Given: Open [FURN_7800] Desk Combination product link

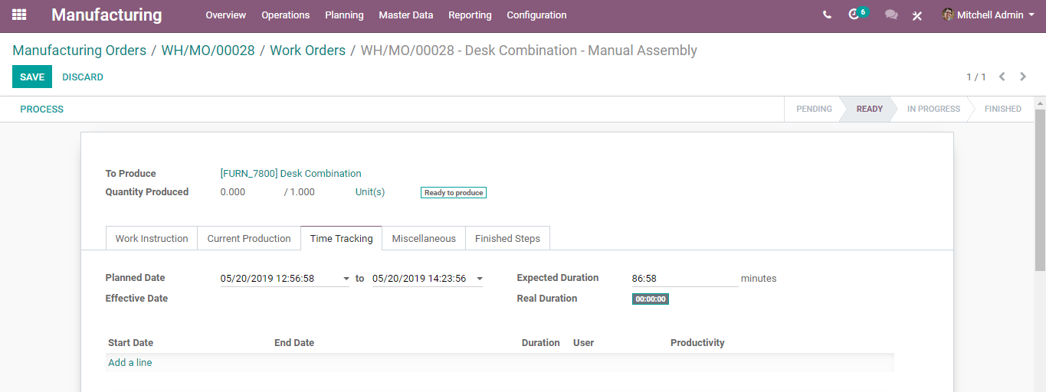Looking at the screenshot, I should click(x=291, y=173).
